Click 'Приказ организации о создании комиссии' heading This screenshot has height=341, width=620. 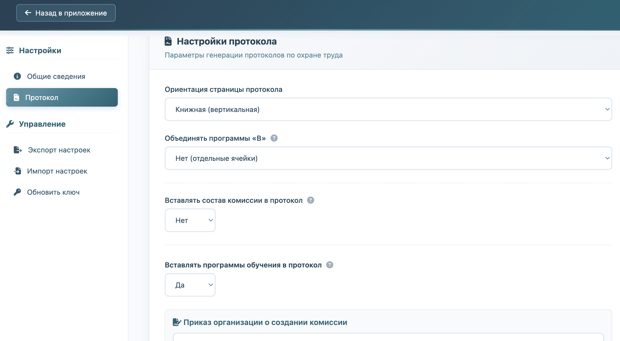(x=265, y=322)
